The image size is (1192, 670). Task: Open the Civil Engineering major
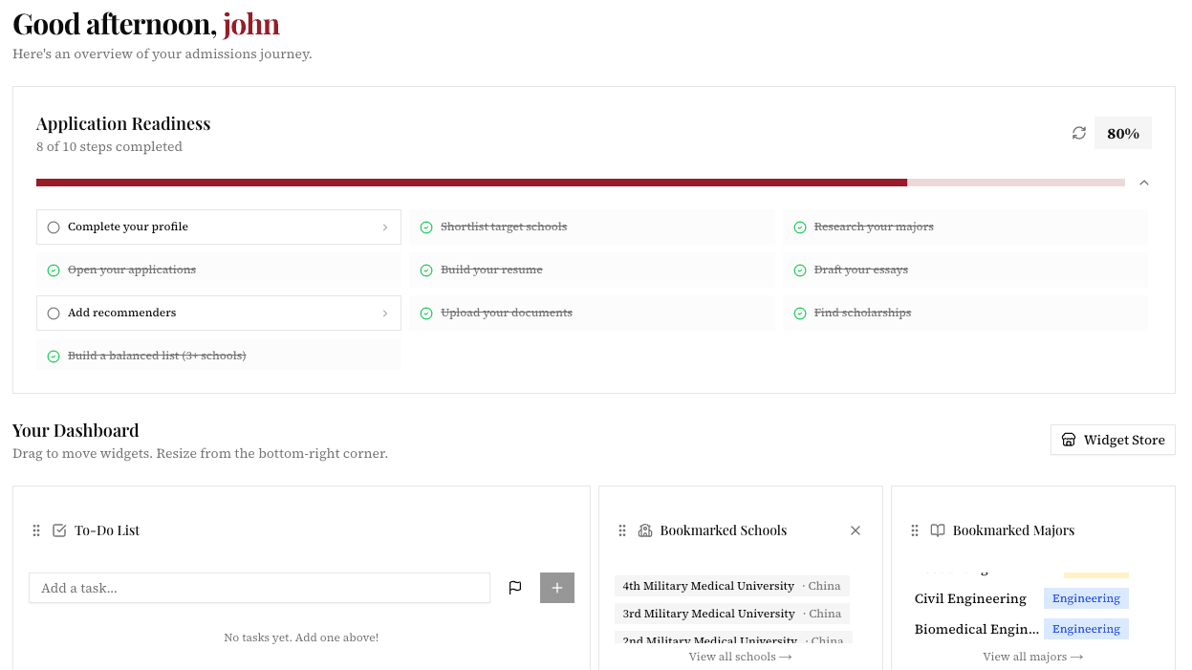pyautogui.click(x=970, y=598)
